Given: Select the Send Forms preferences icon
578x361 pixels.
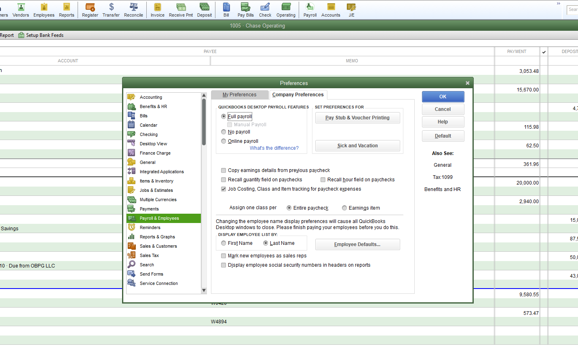Looking at the screenshot, I should [x=131, y=274].
